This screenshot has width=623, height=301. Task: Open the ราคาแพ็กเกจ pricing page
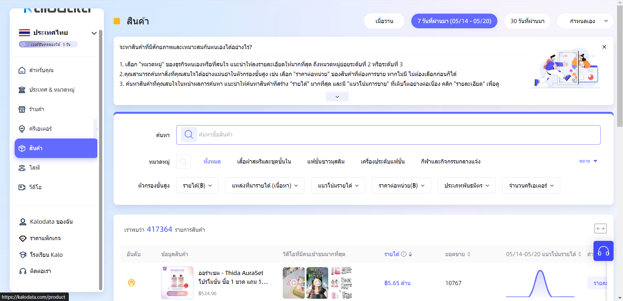(45, 238)
